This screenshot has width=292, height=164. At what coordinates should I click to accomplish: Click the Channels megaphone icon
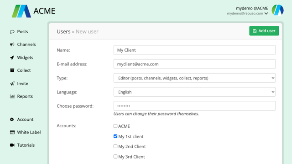[12, 45]
